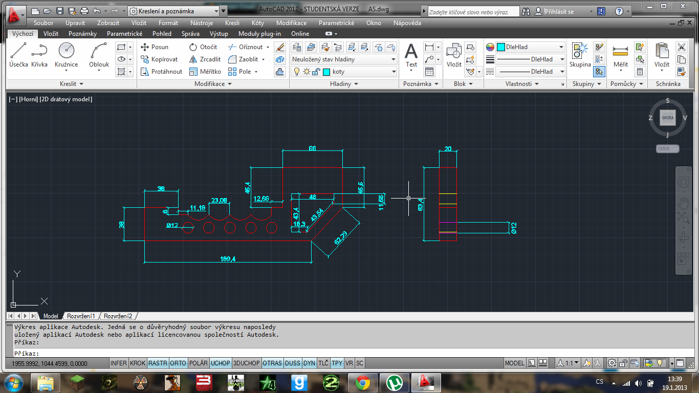Switch to the Poznámky ribbon tab

click(x=82, y=34)
